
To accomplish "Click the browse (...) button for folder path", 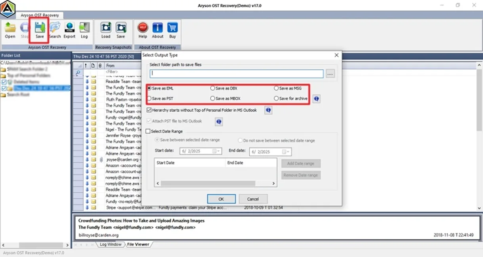I will coord(331,74).
